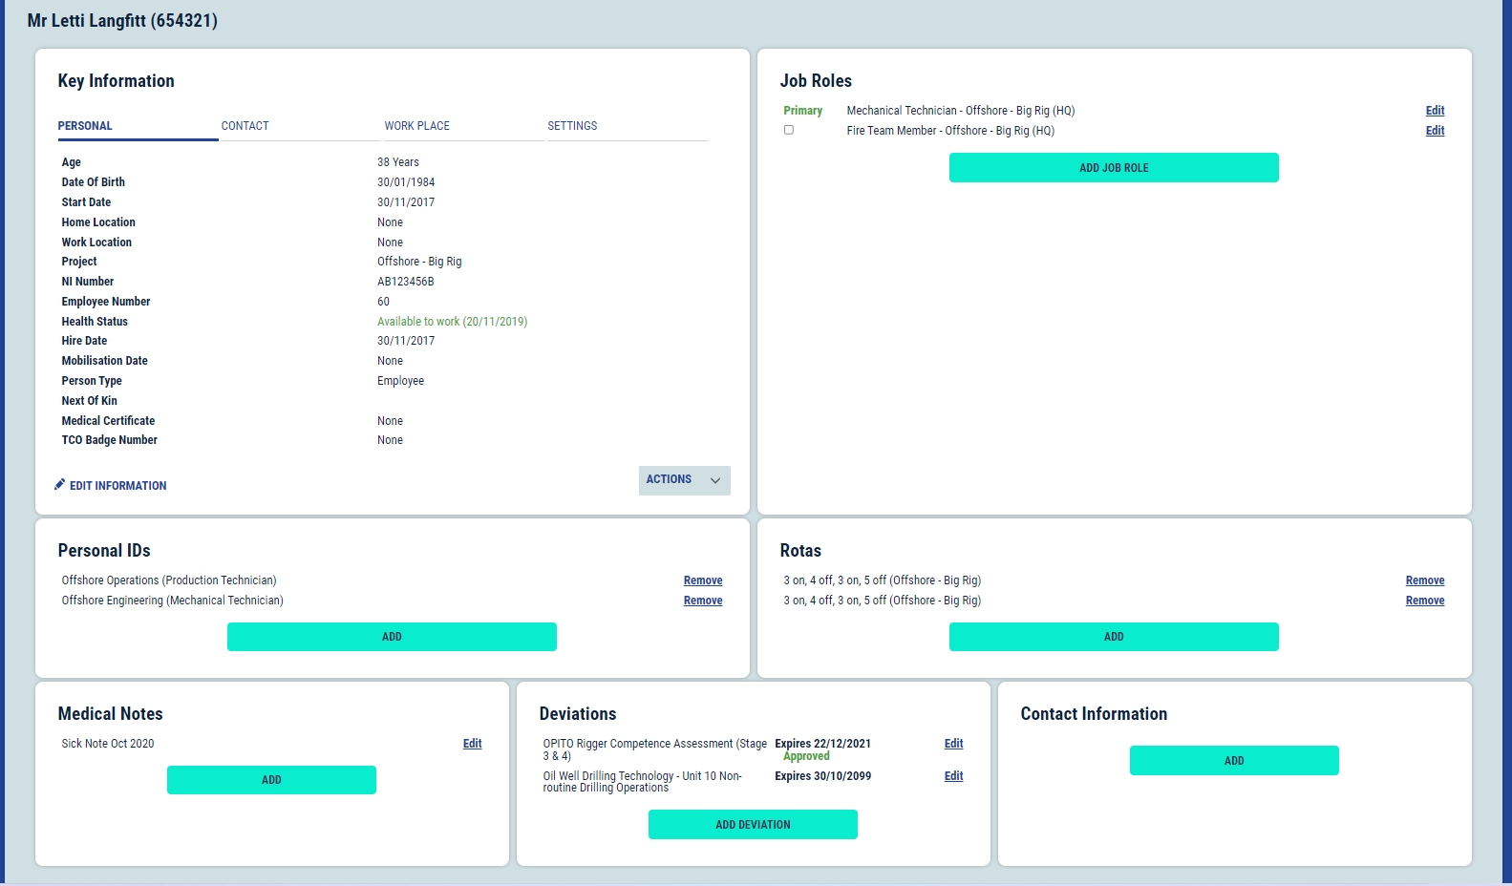Edit the Sick Note Oct 2020
This screenshot has height=886, width=1512.
coord(472,744)
